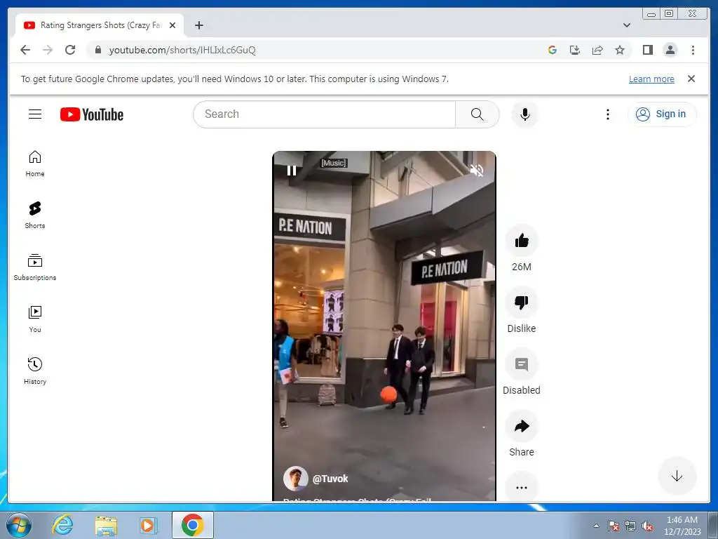Screen dimensions: 718x539
Task: Open Subscriptions in the sidebar
Action: 35,267
